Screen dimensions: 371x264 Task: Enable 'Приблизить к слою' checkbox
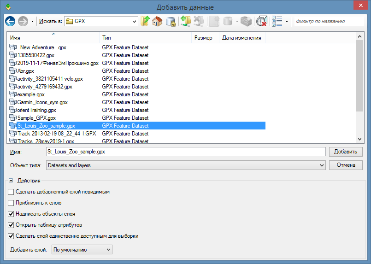click(x=11, y=203)
